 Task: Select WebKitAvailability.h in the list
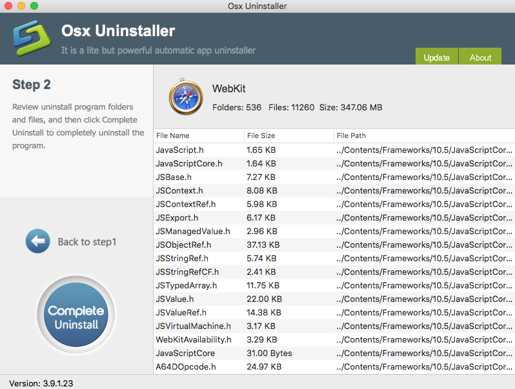click(x=194, y=339)
